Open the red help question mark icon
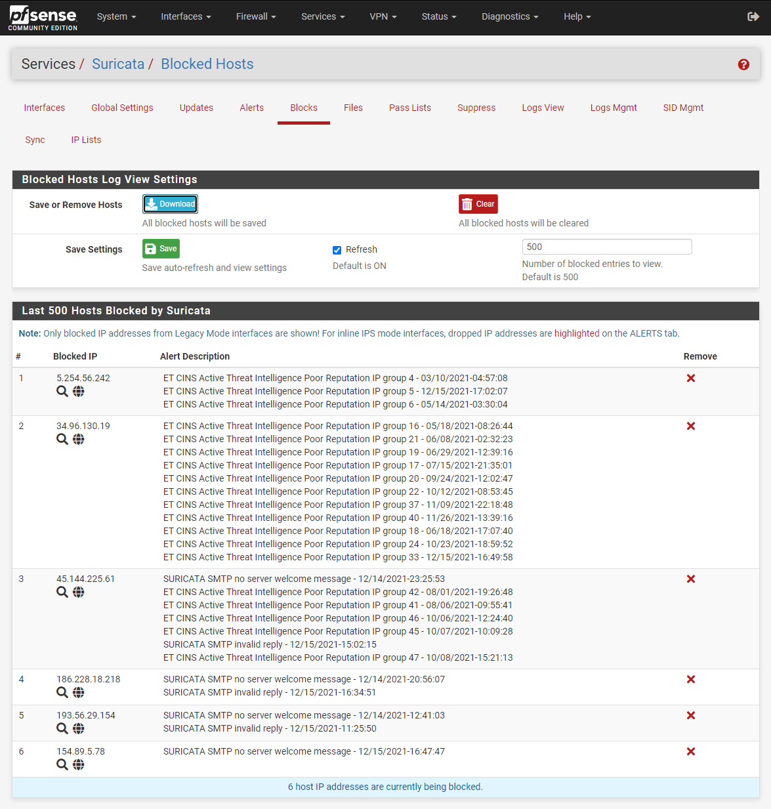The height and width of the screenshot is (809, 771). [743, 64]
